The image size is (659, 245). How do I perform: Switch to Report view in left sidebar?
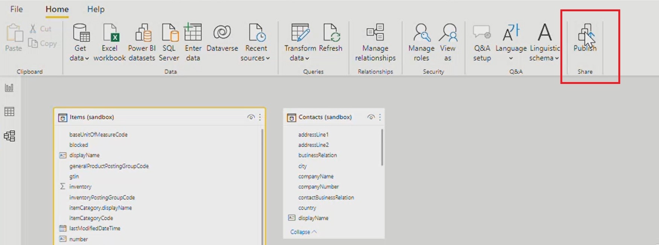point(9,88)
